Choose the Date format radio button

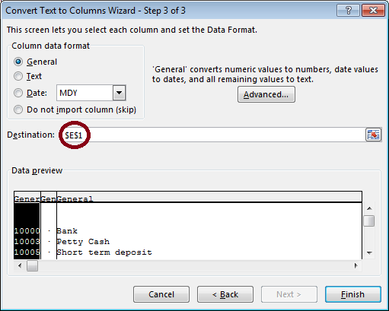click(x=18, y=93)
